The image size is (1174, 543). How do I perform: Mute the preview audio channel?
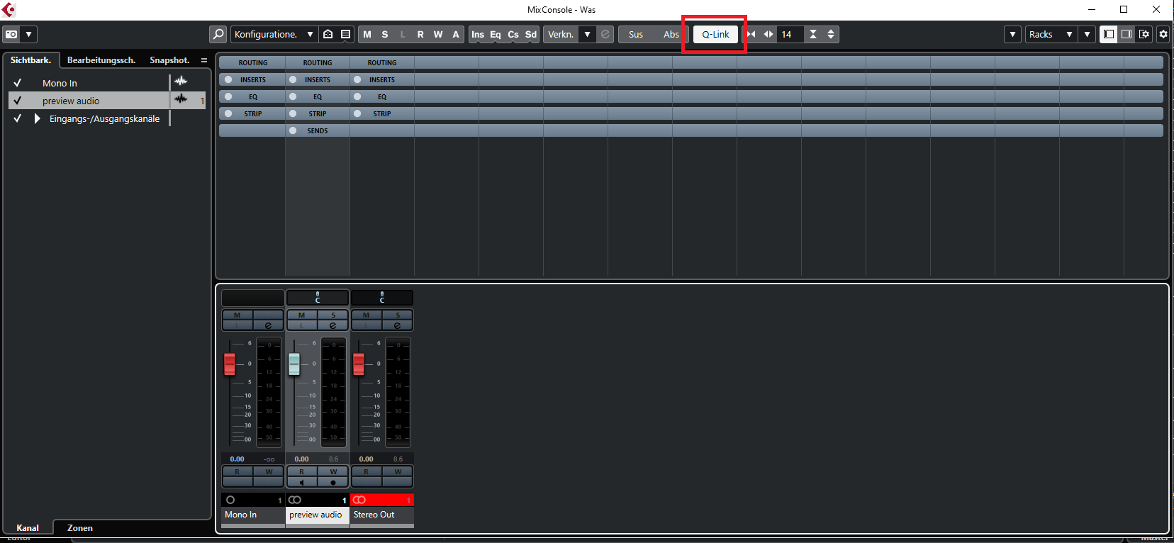[x=301, y=315]
